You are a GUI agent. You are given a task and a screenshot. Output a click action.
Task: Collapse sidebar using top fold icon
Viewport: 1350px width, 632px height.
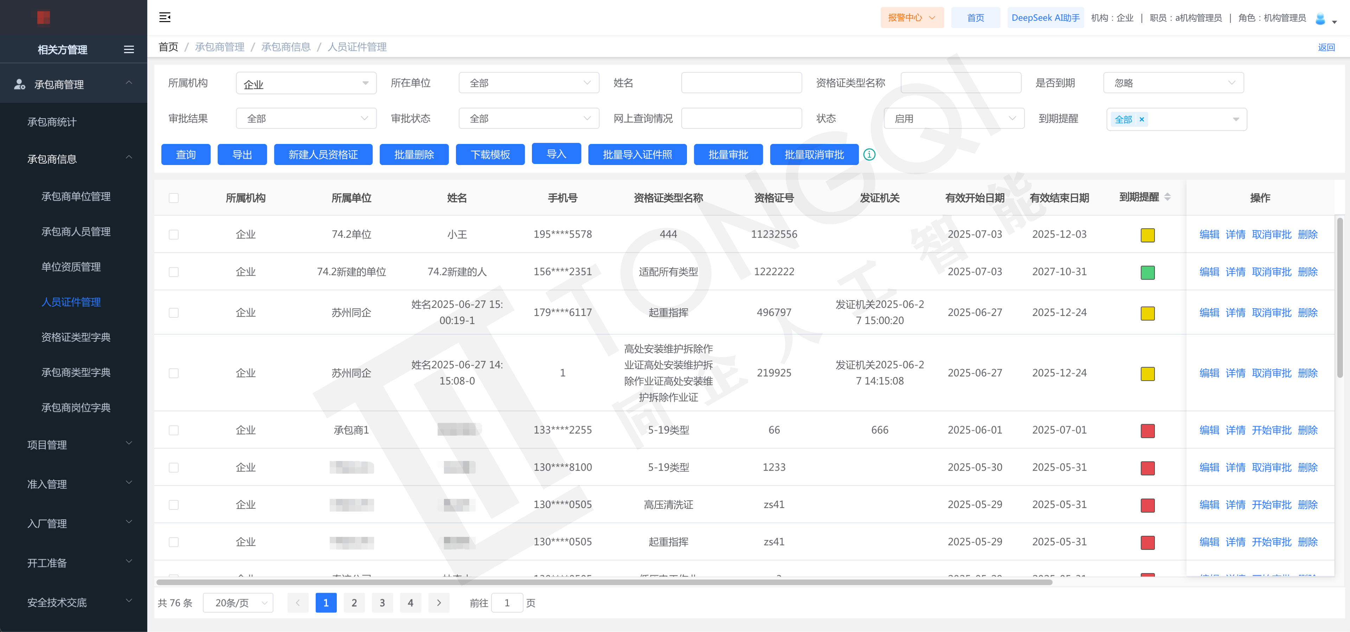pyautogui.click(x=165, y=17)
